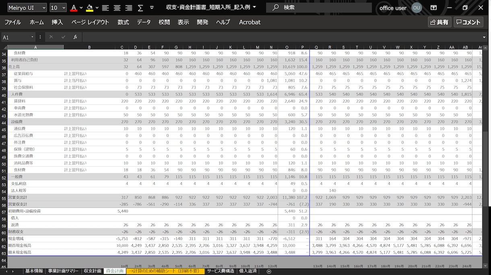
Task: Switch to the 数式 ribbon tab
Action: [123, 22]
